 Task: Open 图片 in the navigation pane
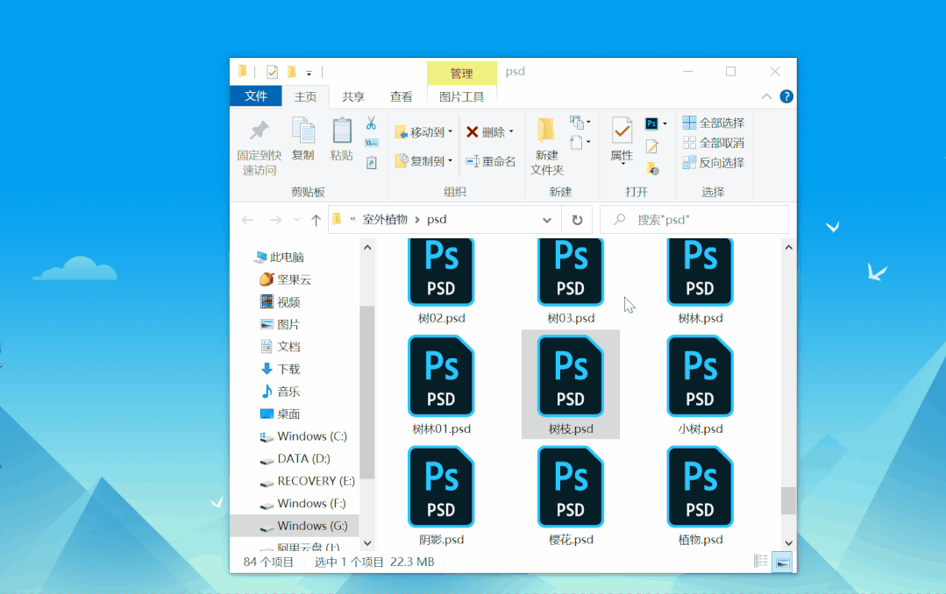[x=280, y=324]
